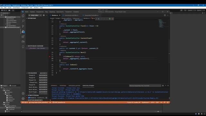Viewport: 206px width, 116px height.
Task: Open Unity search magnifier in the toolbar
Action: (185, 10)
